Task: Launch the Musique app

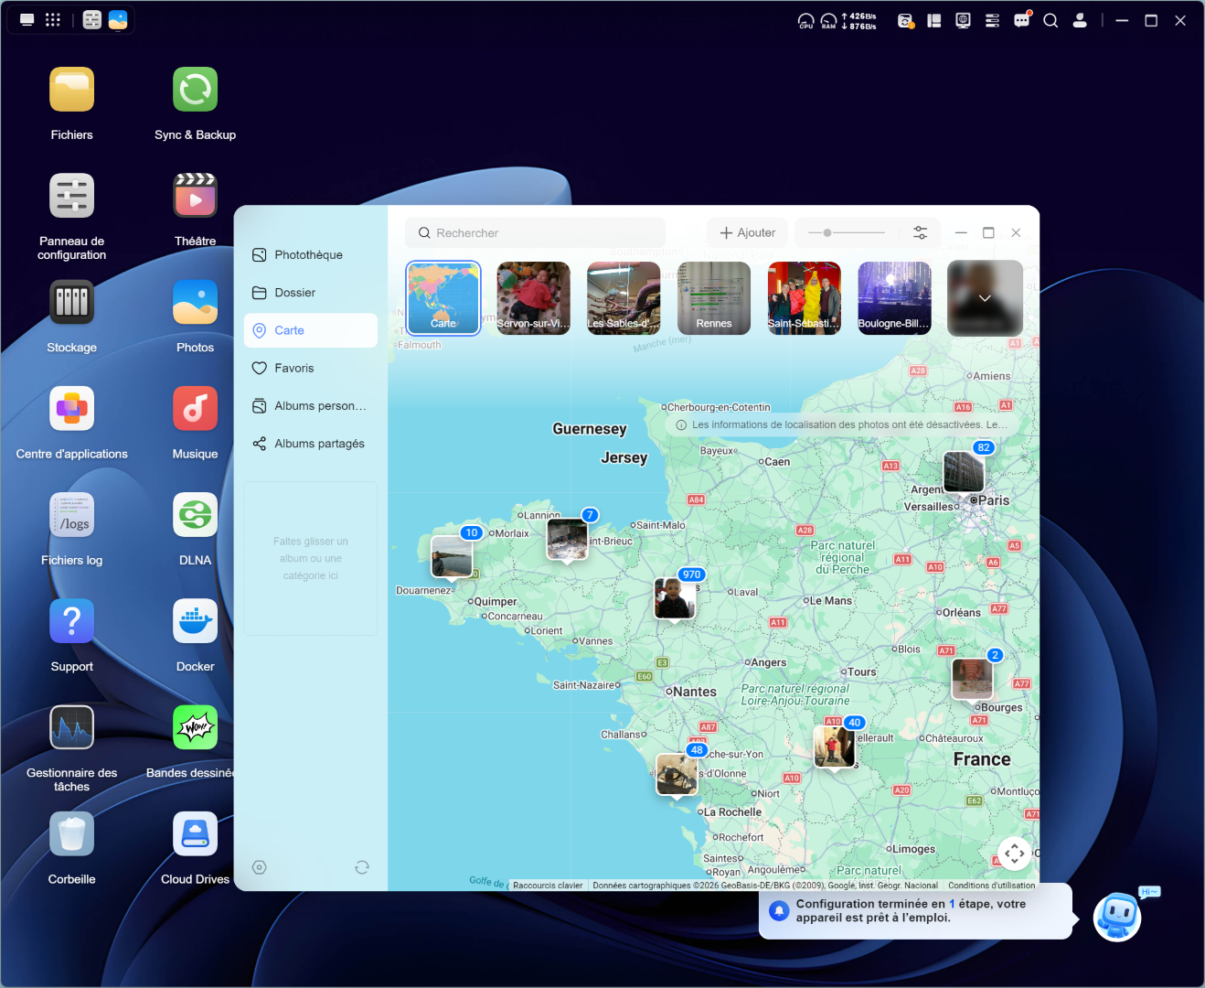Action: 195,409
